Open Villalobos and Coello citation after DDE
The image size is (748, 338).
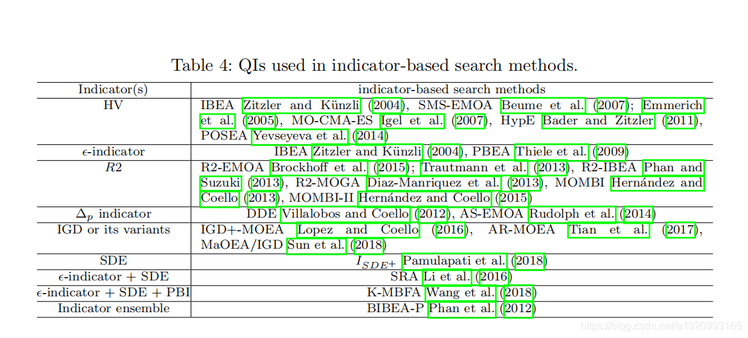pyautogui.click(x=346, y=214)
